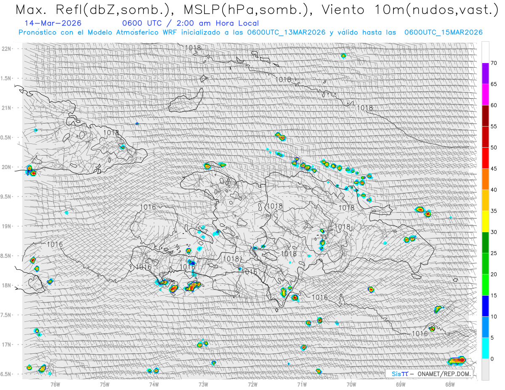Click the cyan 0-5 dBZ color band
The height and width of the screenshot is (390, 505).
(x=485, y=348)
